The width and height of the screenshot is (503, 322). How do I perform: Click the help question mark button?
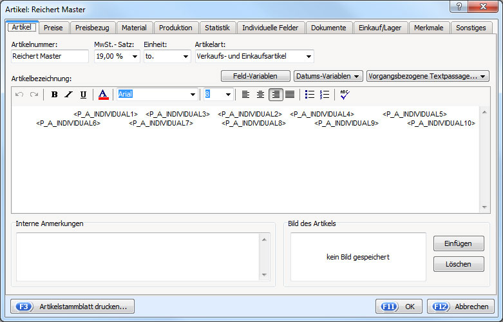pyautogui.click(x=459, y=6)
